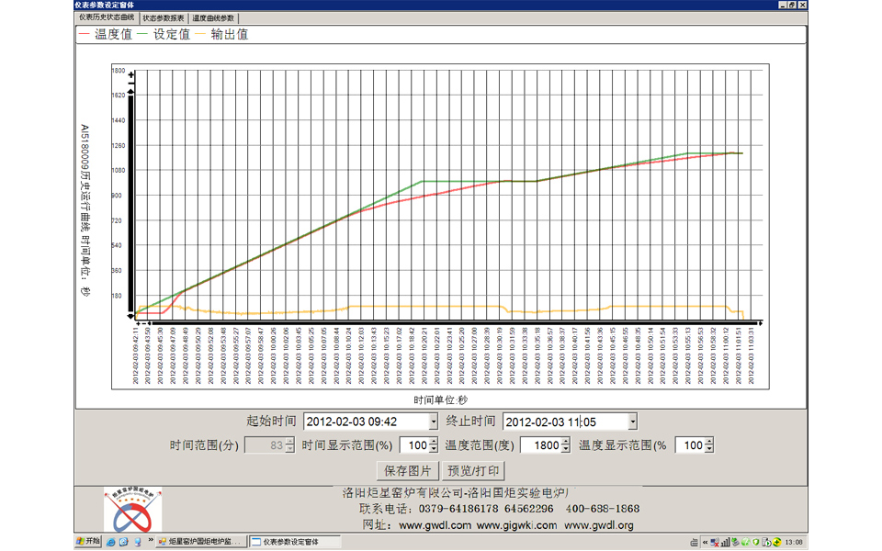Screen dimensions: 882x551
Task: Click the network disconnected tray icon with red X
Action: tap(714, 542)
